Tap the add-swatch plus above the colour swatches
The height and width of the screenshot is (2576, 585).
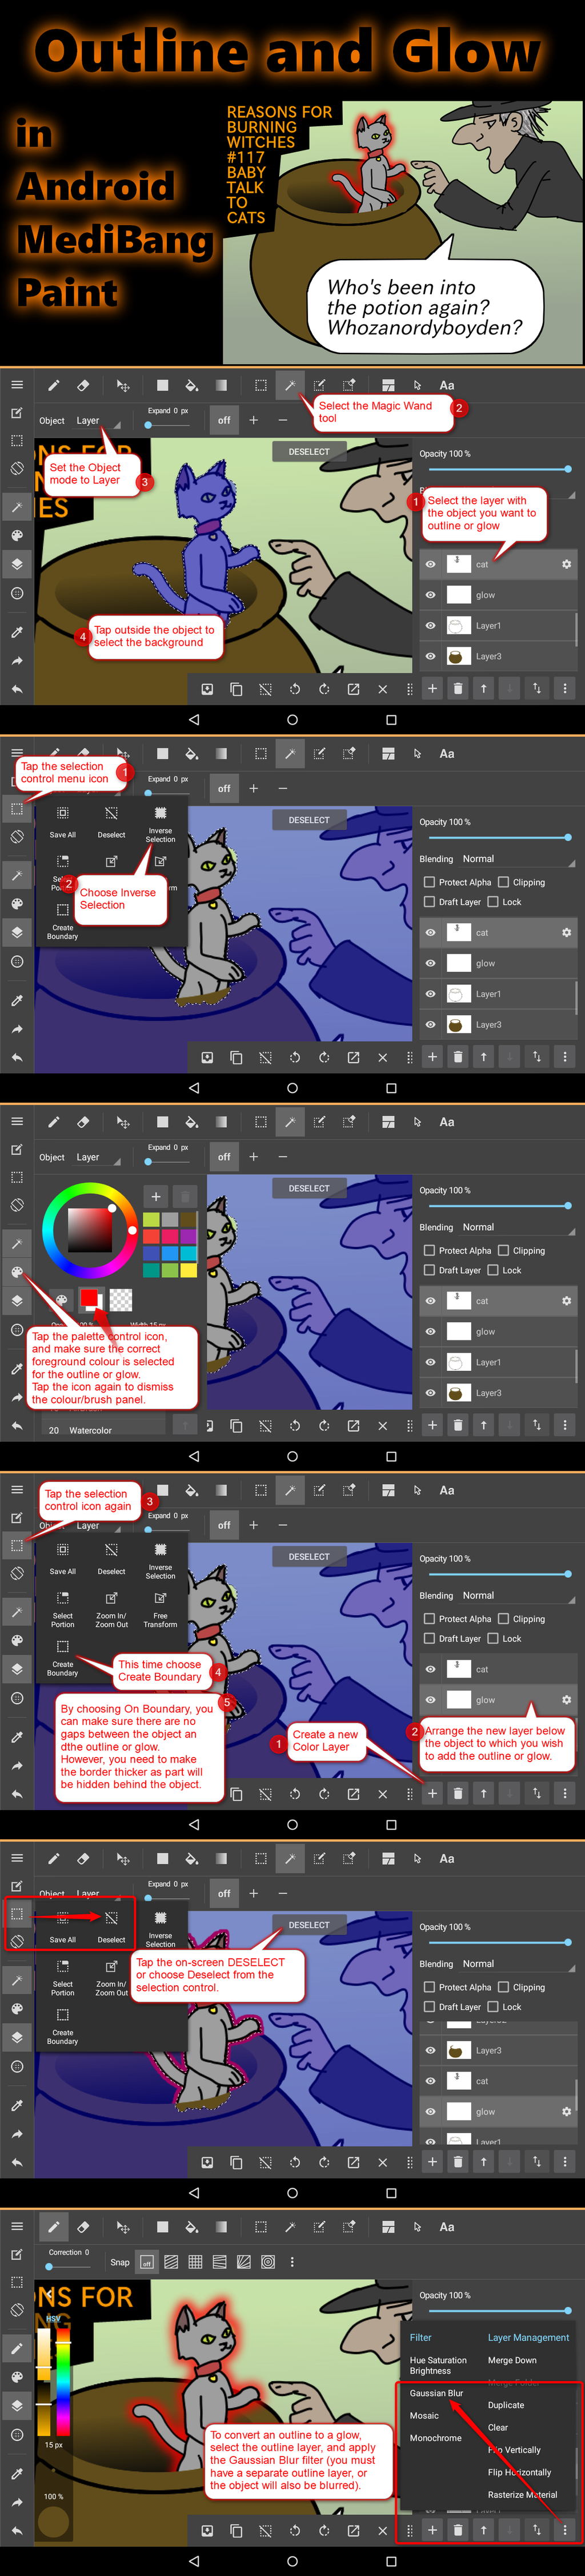156,1196
